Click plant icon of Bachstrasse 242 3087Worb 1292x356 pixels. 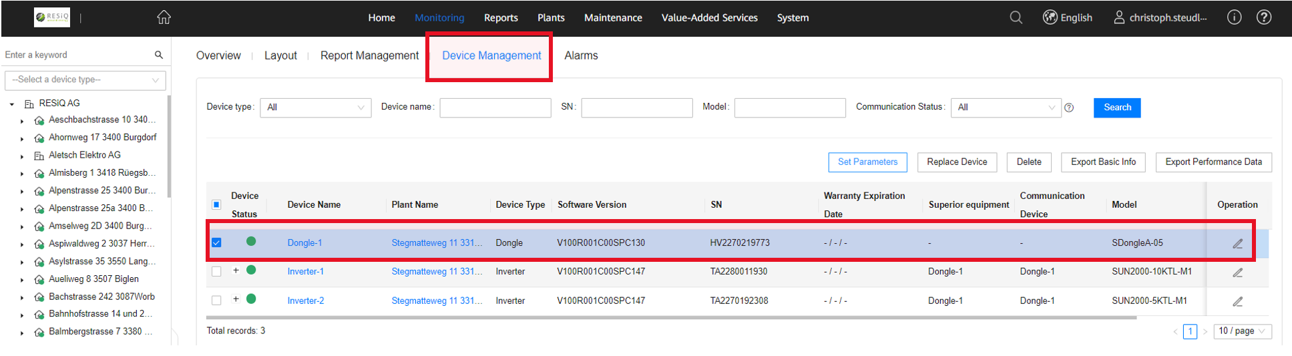click(x=39, y=297)
